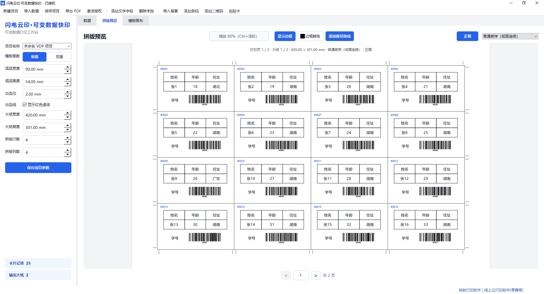The height and width of the screenshot is (294, 544).
Task: Decrease the imposition rows count
Action: 67,142
